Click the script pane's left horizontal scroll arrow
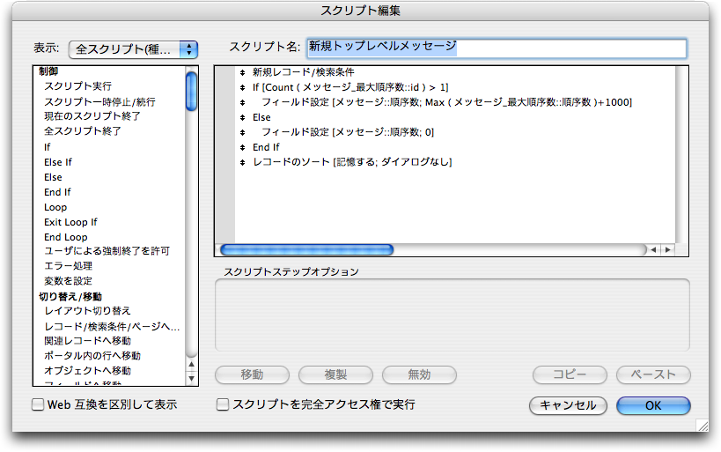Screen dimensions: 721x452 tap(653, 250)
